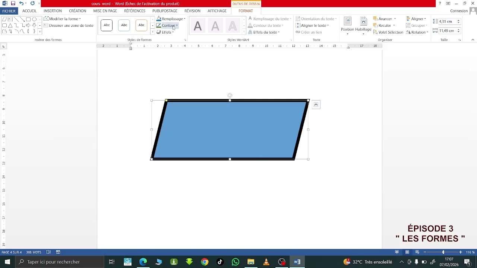This screenshot has width=477, height=268.
Task: Switch to the INSERTION tab
Action: point(53,11)
